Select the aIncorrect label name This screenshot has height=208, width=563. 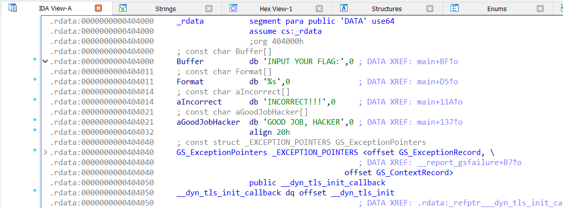pyautogui.click(x=199, y=102)
